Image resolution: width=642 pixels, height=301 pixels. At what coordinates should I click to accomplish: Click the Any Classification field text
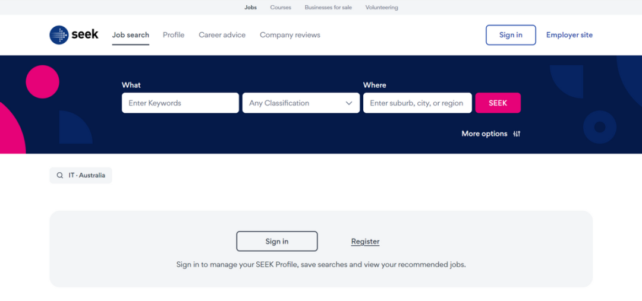pyautogui.click(x=279, y=103)
